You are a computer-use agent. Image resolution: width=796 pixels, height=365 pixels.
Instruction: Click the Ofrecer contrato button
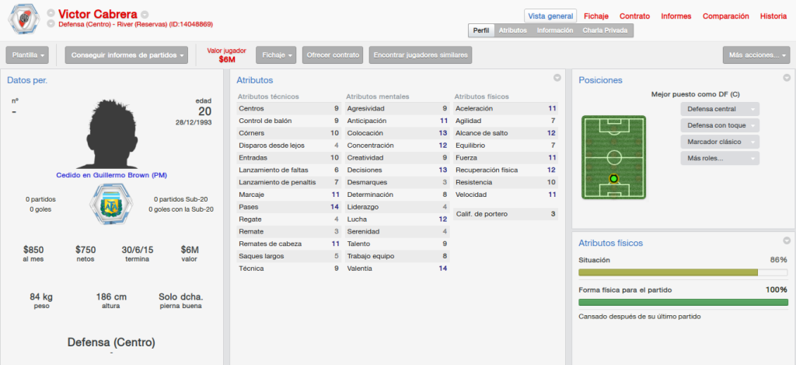[333, 55]
